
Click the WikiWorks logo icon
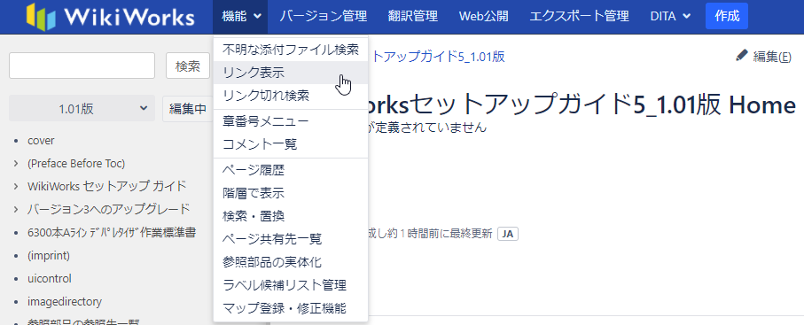point(41,17)
